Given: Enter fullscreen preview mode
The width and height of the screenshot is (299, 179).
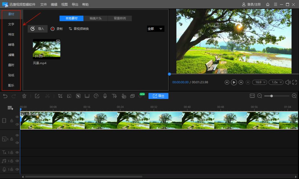Looking at the screenshot, I should click(294, 82).
